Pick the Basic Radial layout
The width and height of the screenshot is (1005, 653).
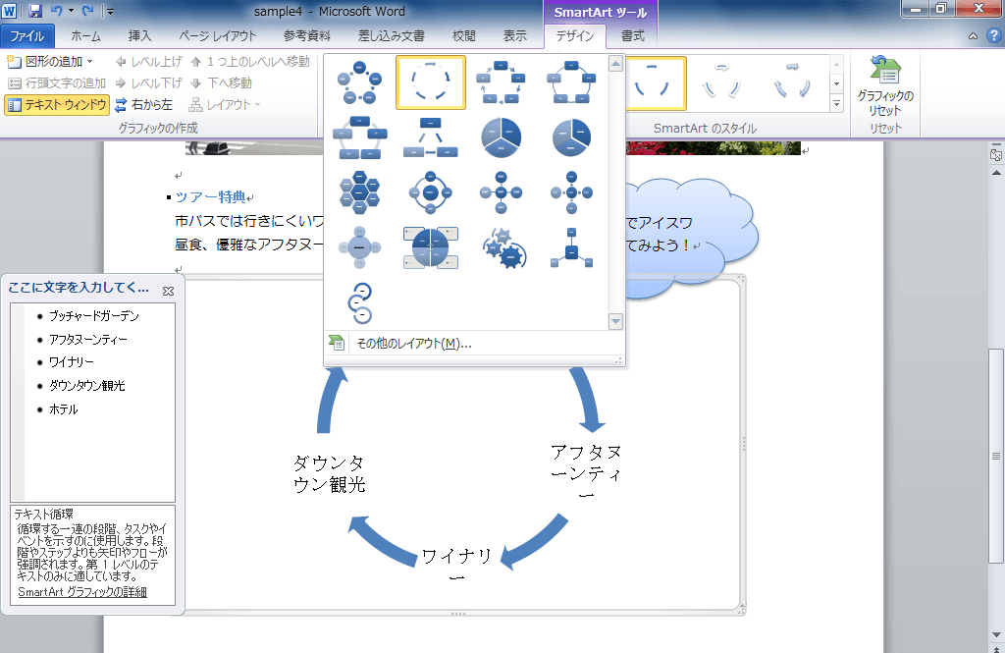501,192
